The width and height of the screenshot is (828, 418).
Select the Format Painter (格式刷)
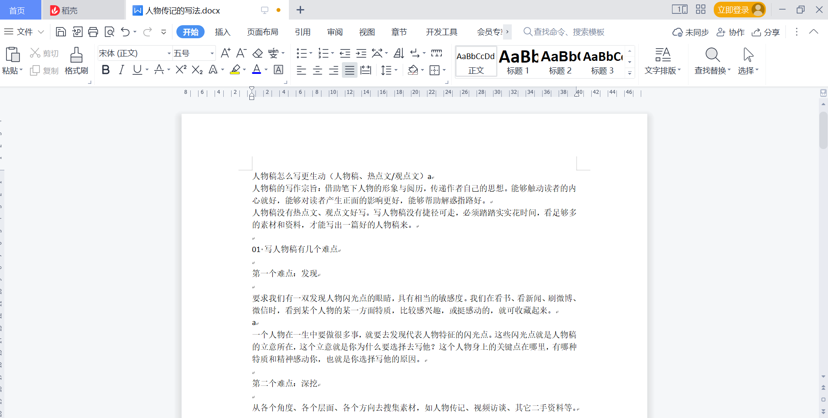pos(76,61)
